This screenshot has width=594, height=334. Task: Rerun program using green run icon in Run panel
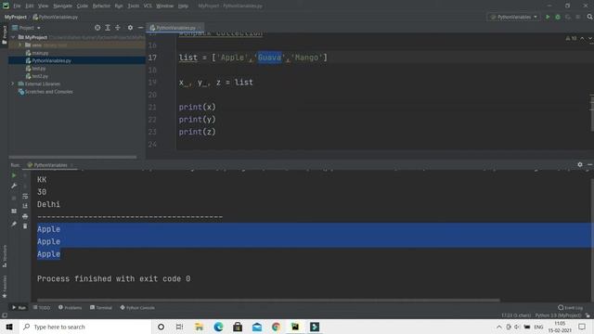point(14,175)
